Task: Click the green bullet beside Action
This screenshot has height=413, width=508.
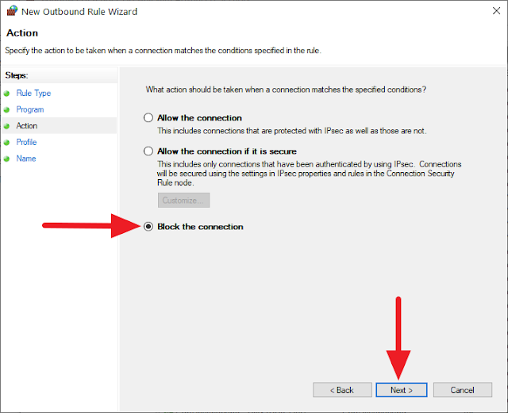Action: (6, 126)
